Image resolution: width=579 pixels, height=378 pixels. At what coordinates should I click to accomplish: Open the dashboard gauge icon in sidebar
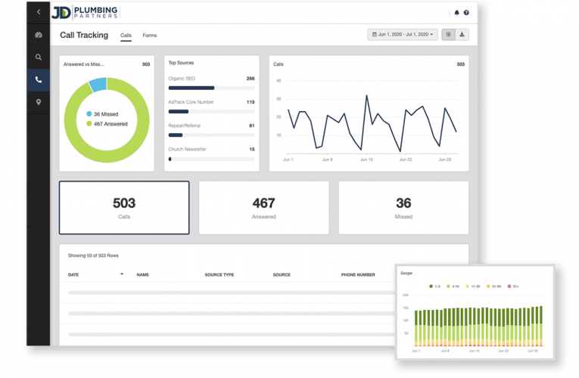(x=39, y=36)
